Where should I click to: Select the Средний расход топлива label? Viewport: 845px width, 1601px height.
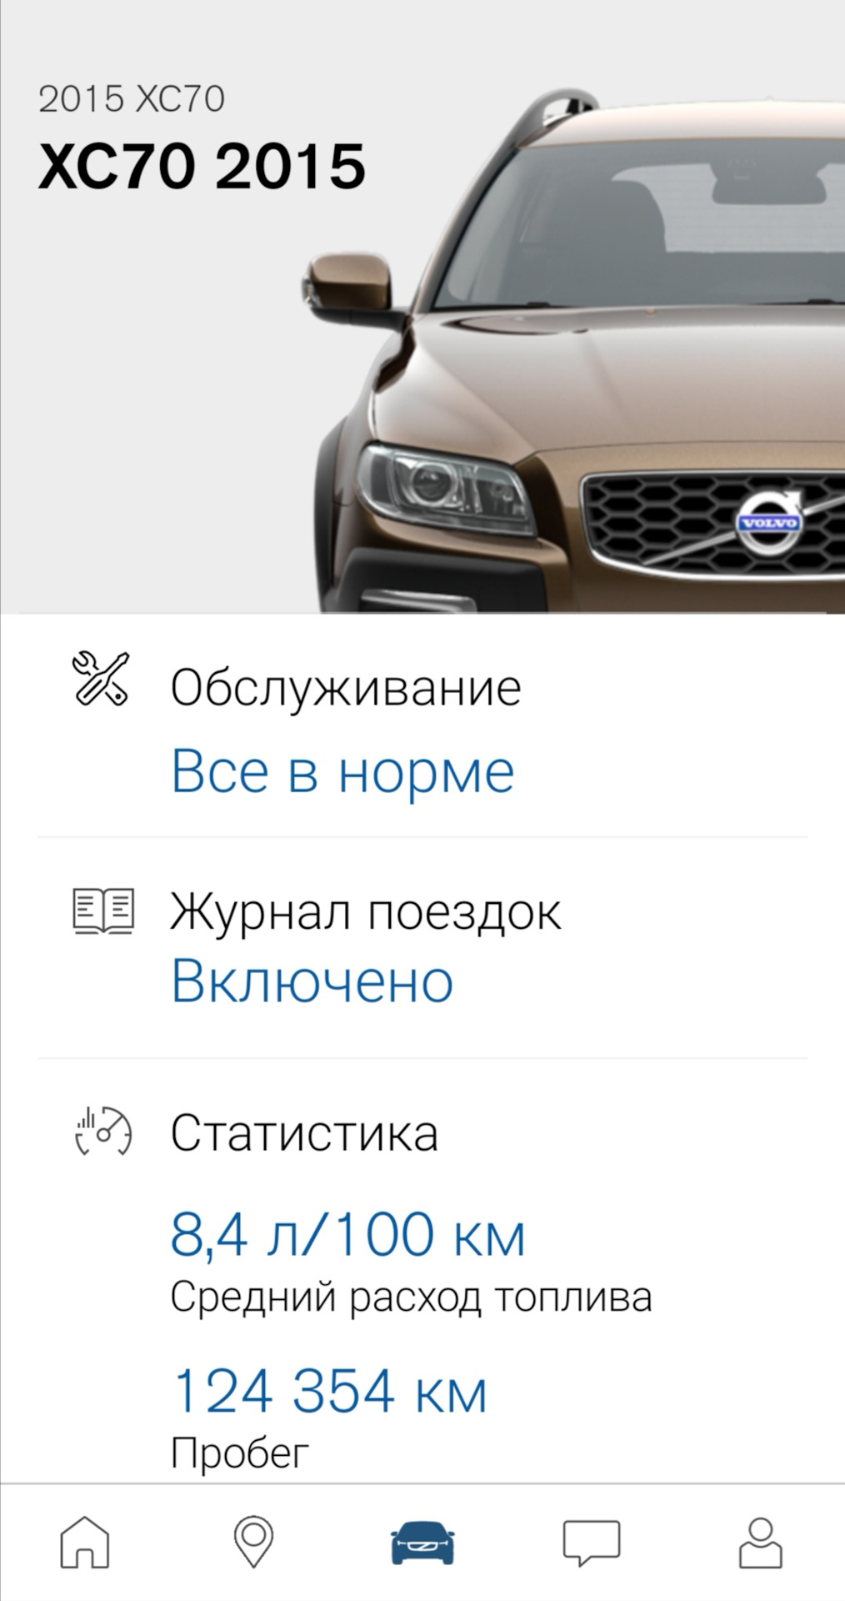pyautogui.click(x=412, y=1297)
